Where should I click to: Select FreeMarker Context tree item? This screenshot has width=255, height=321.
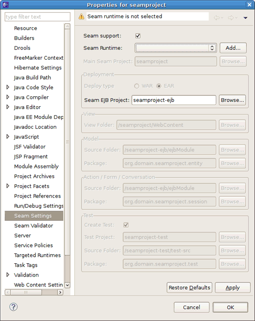click(39, 58)
